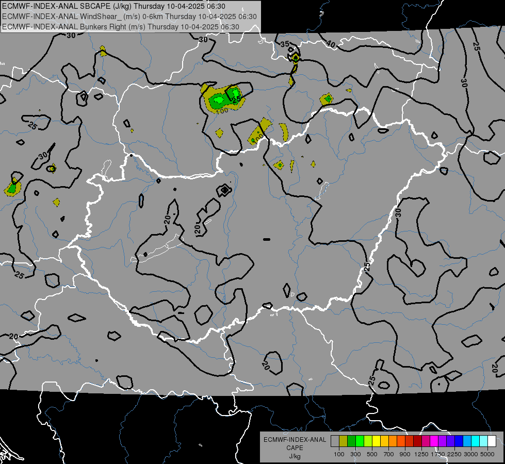Screen dimensions: 505x464
Task: Pick the amber swatch right of 700
Action: 384,441
